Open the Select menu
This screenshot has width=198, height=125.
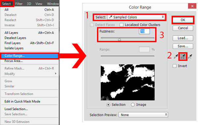(x=6, y=4)
